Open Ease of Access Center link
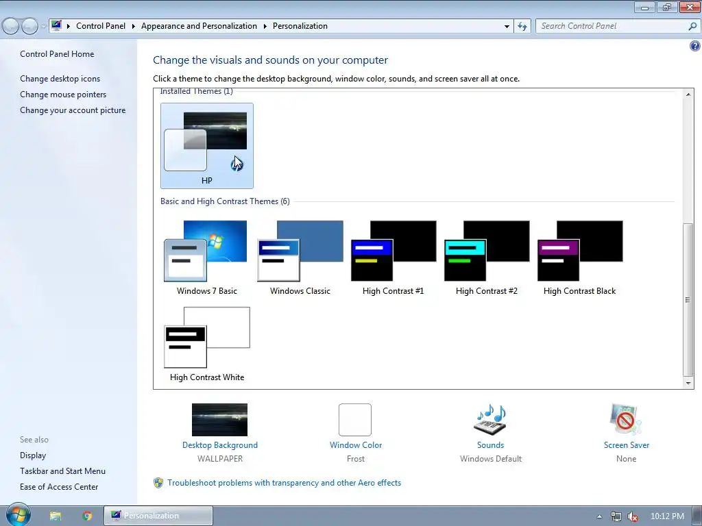This screenshot has width=702, height=526. point(59,487)
